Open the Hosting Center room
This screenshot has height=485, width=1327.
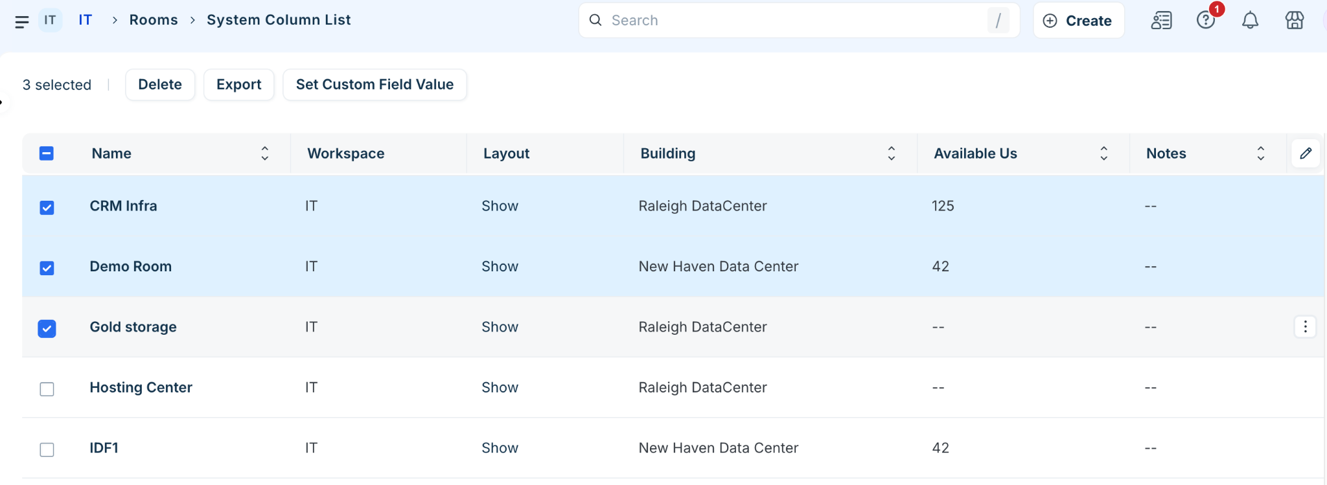pos(141,387)
